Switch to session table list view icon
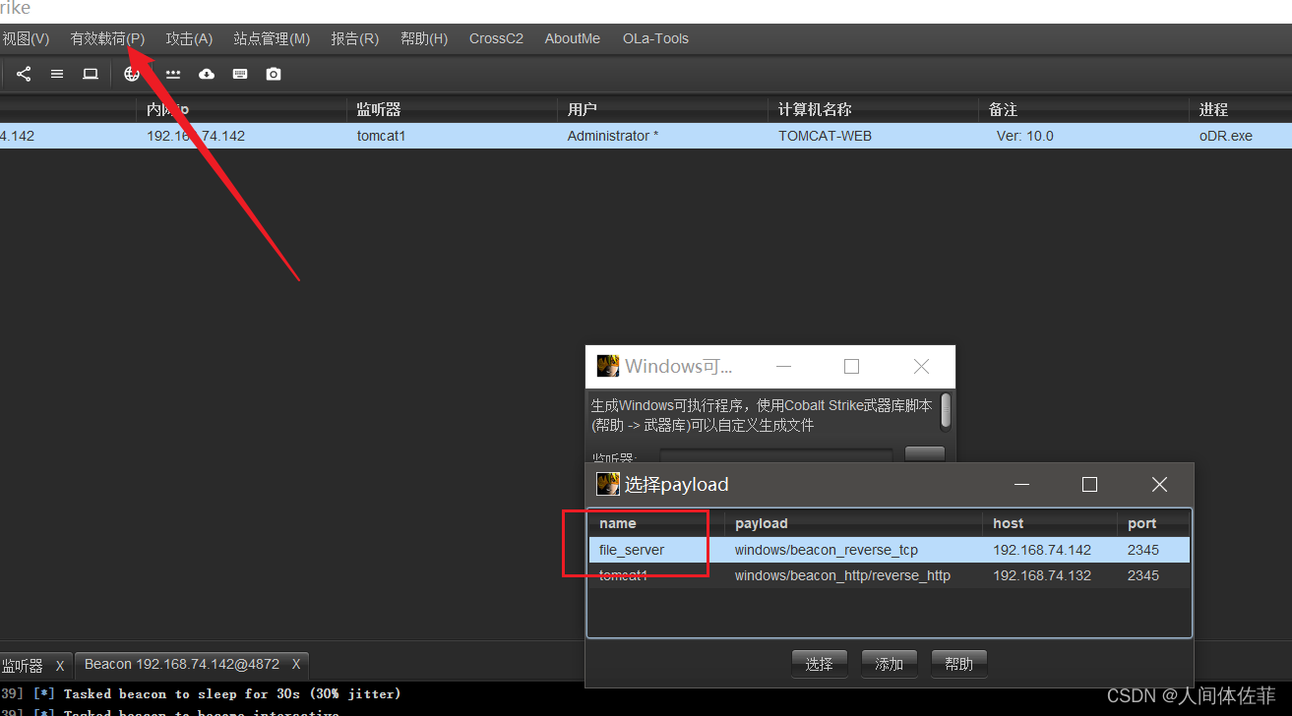 tap(57, 74)
